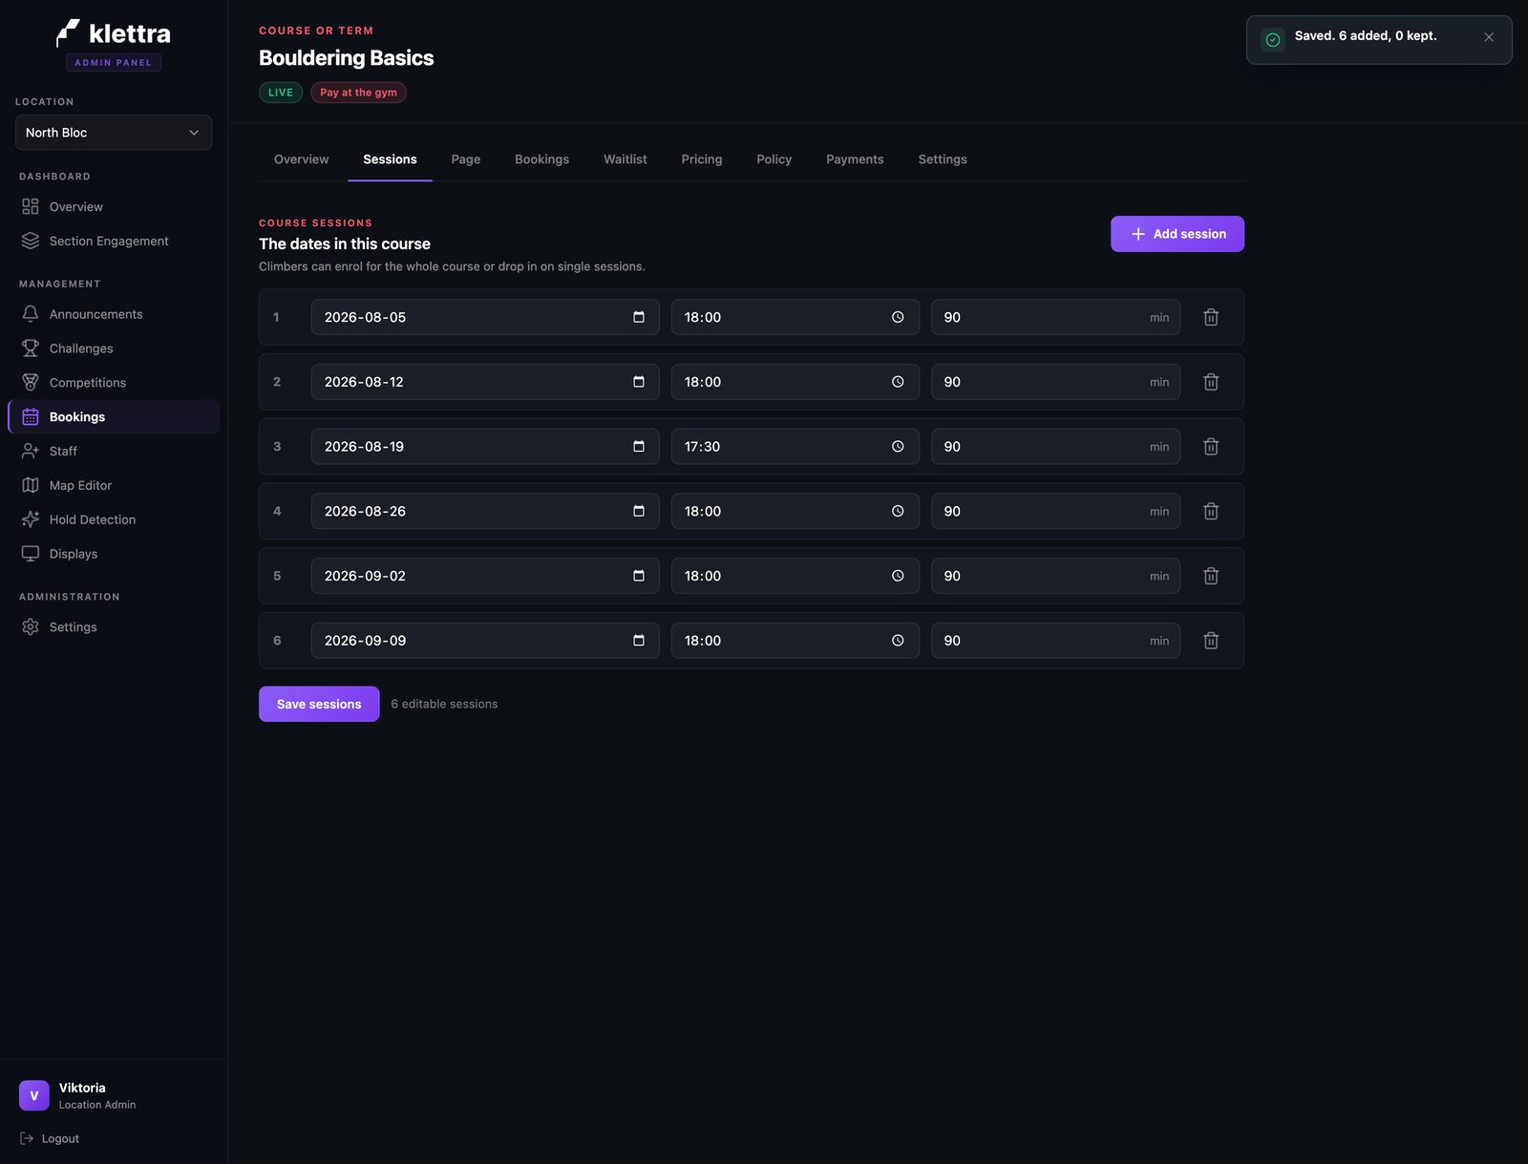Remove session 6 using its trash icon
Viewport: 1528px width, 1164px height.
[1211, 641]
